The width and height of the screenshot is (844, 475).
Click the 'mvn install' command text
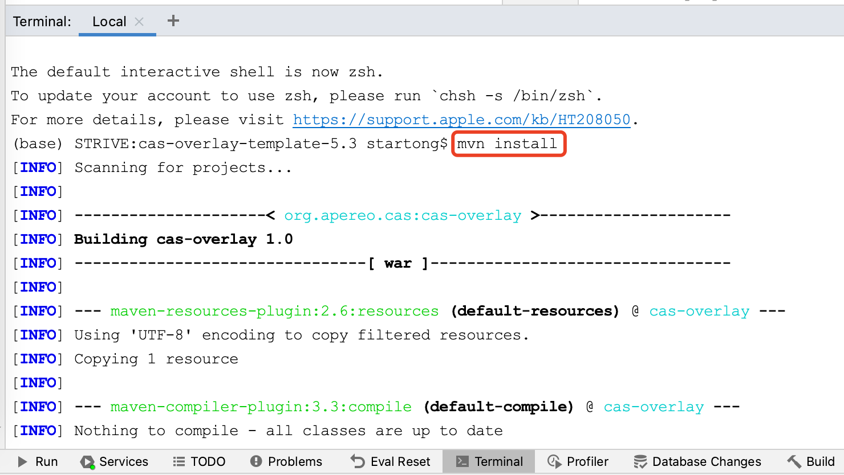coord(507,144)
